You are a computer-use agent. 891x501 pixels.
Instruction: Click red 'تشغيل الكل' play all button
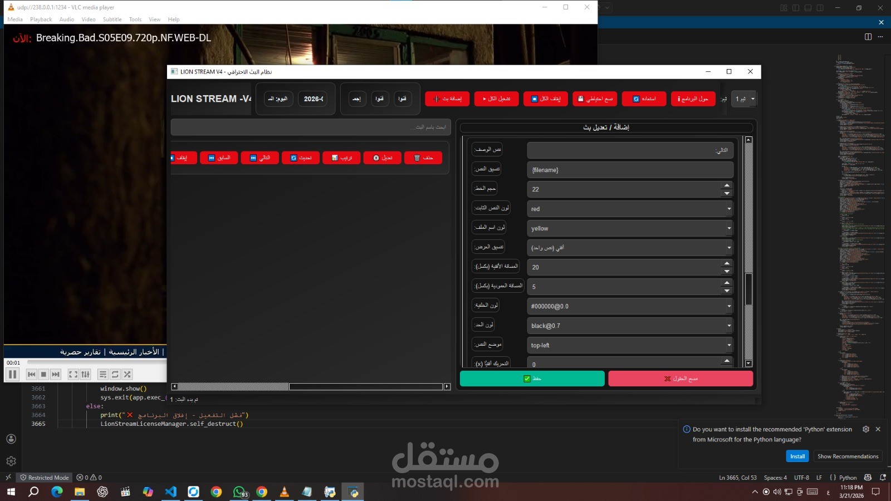coord(497,99)
